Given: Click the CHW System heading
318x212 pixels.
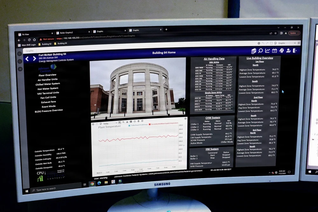Looking at the screenshot, I should pyautogui.click(x=213, y=118).
